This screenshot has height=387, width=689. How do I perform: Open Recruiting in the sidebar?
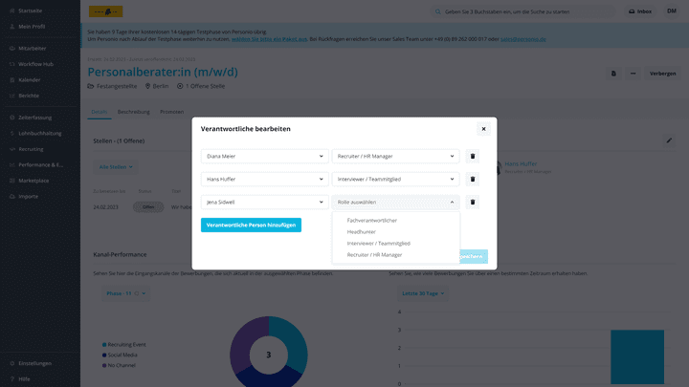[31, 149]
